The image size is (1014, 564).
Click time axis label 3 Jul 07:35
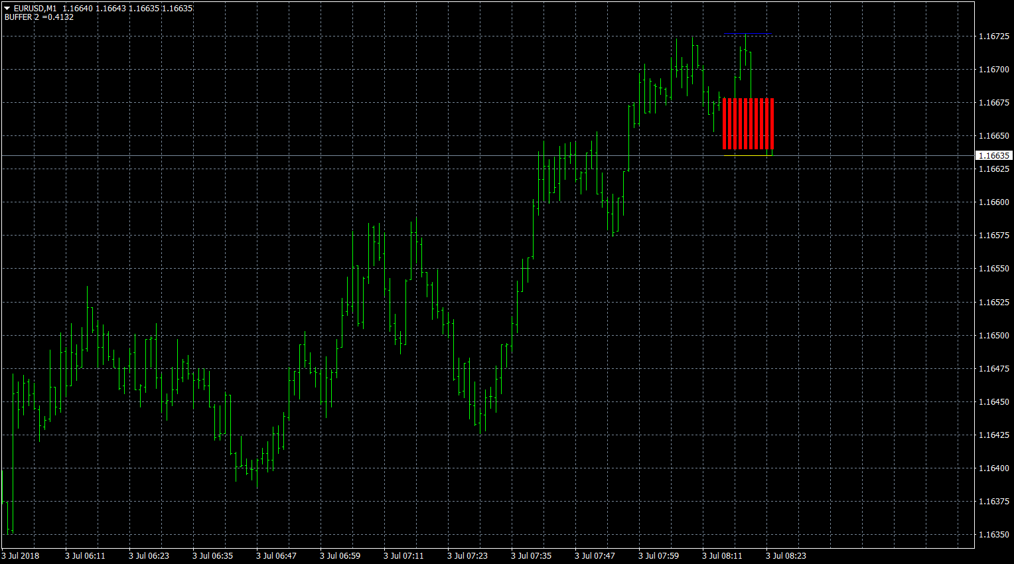click(531, 556)
